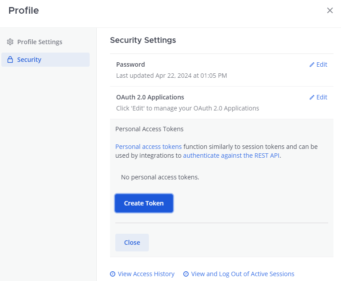
Task: Click the clock icon beside View Access History
Action: 113,274
